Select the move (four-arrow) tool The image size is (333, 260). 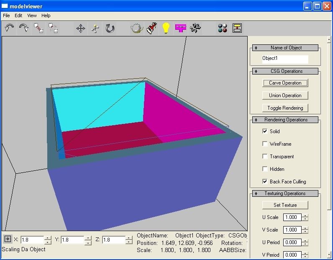click(81, 28)
